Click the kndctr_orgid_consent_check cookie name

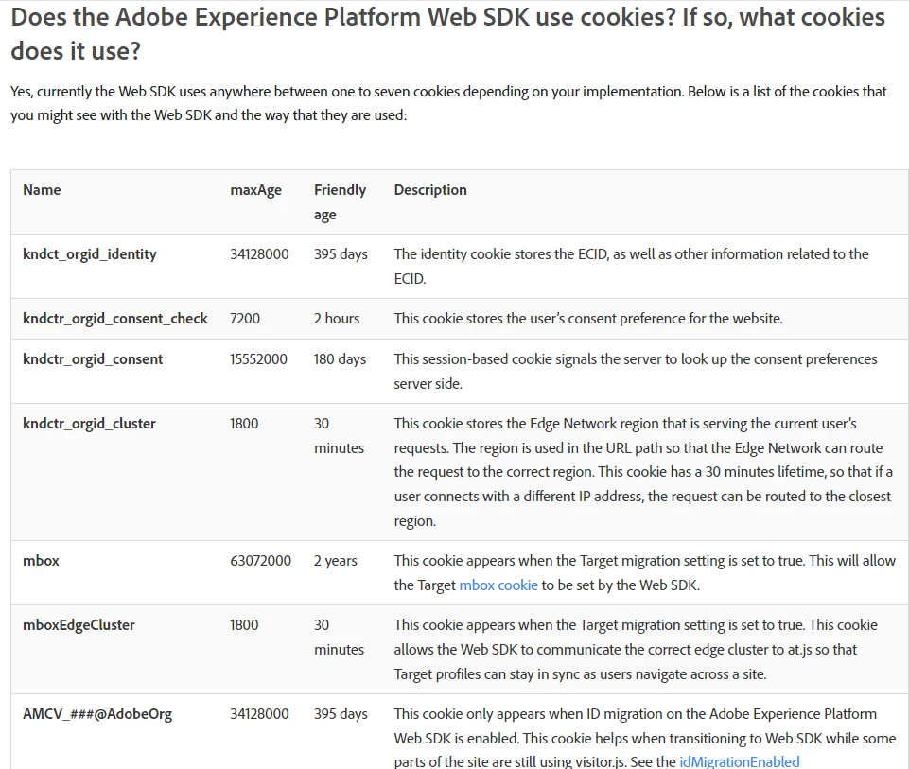click(115, 319)
